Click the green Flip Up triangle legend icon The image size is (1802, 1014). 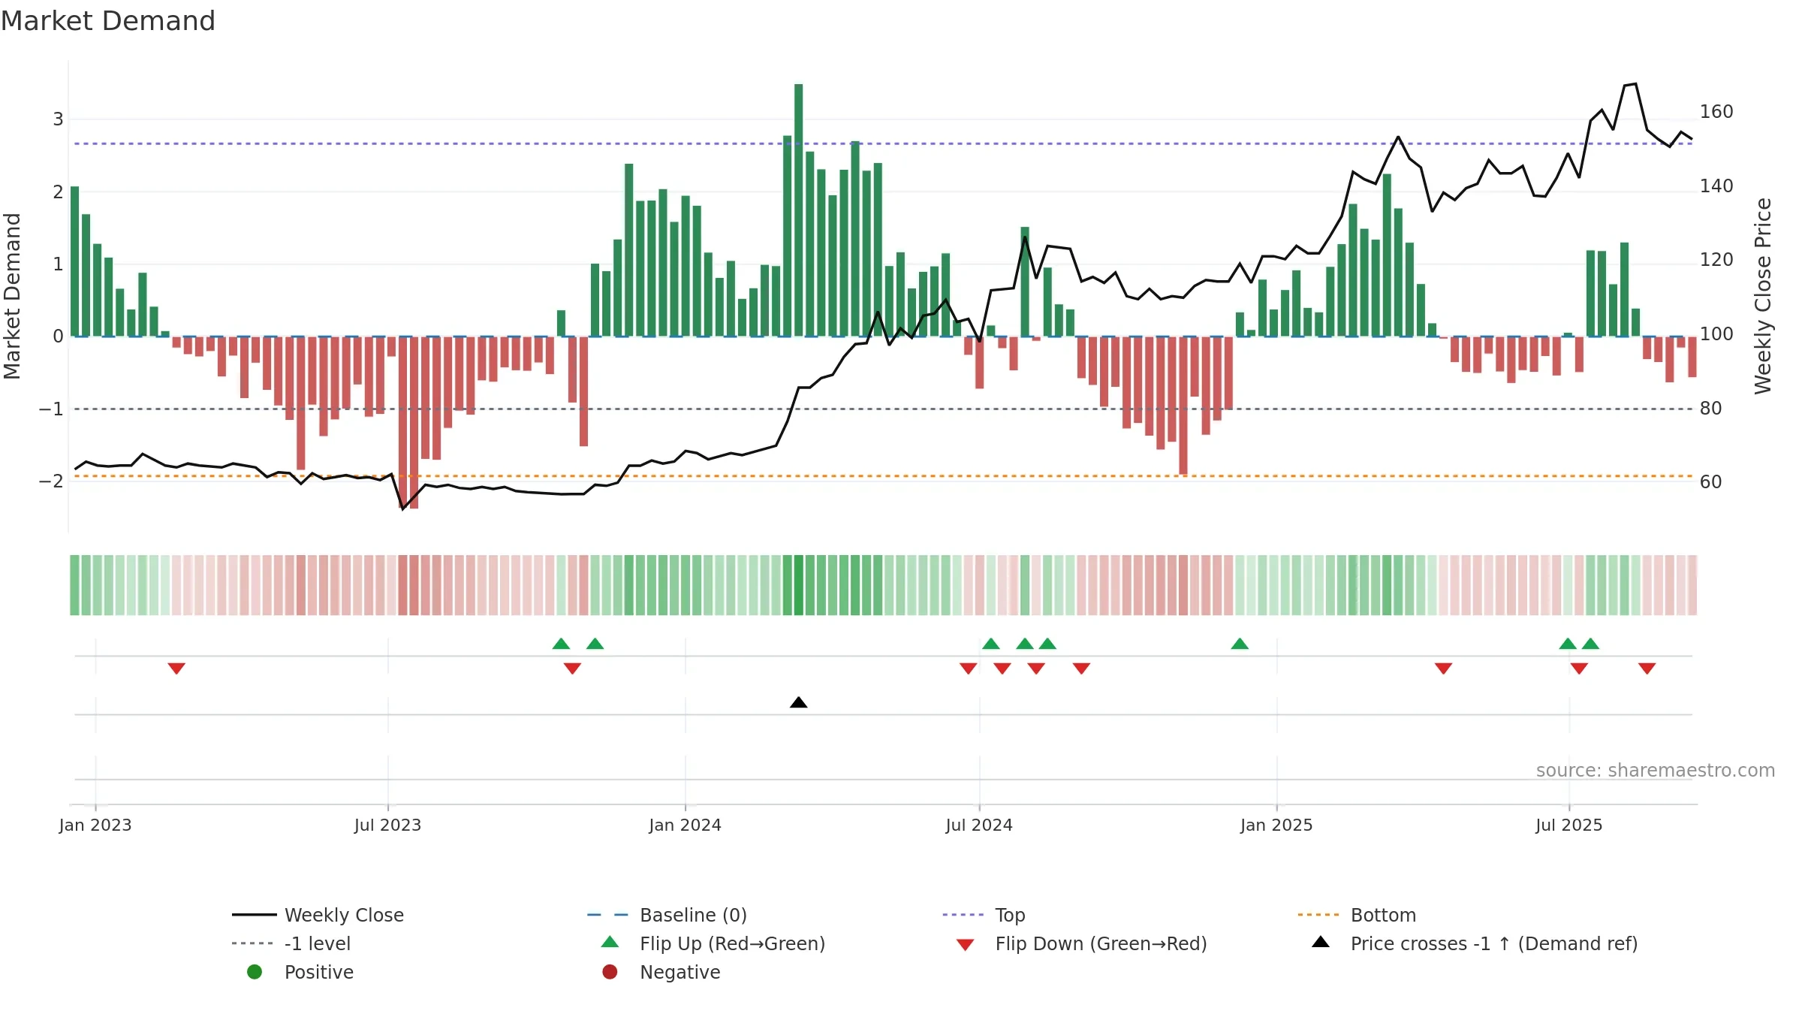tap(610, 942)
